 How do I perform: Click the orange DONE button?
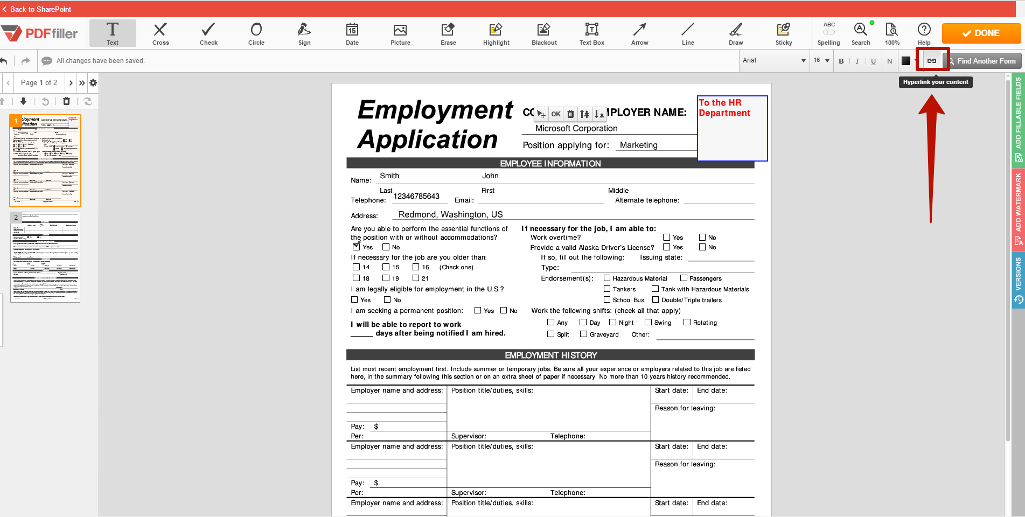[x=981, y=33]
